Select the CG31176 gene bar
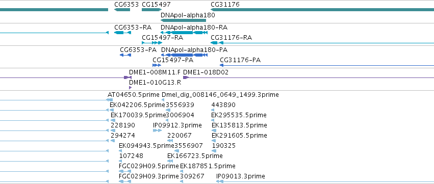Image resolution: width=434 pixels, height=184 pixels. point(322,10)
